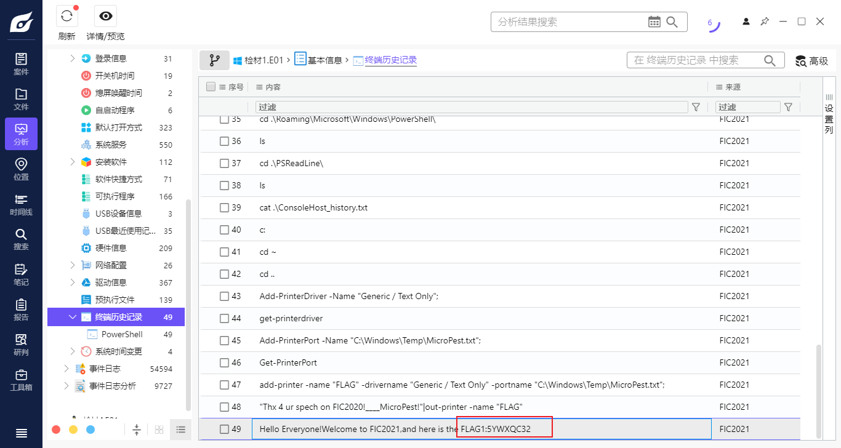841x448 pixels.
Task: Click the magnifier in 终端历史记录 search
Action: coord(770,60)
